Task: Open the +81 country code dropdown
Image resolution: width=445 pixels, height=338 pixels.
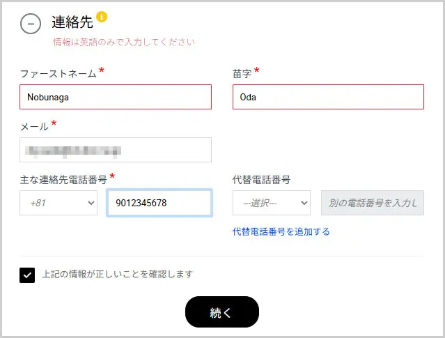Action: coord(58,203)
